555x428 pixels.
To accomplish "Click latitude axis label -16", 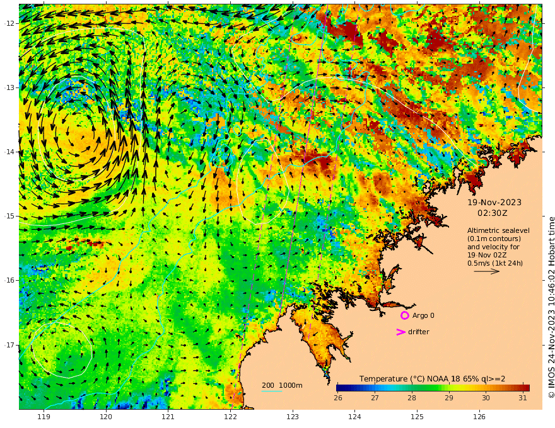I will (x=9, y=280).
